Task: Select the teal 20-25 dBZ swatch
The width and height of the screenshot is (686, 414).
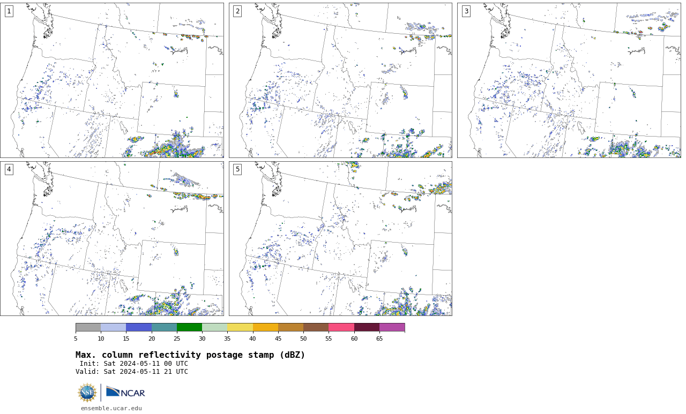Action: click(x=164, y=327)
